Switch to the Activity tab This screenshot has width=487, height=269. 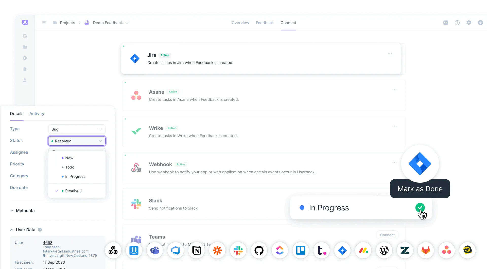point(37,114)
